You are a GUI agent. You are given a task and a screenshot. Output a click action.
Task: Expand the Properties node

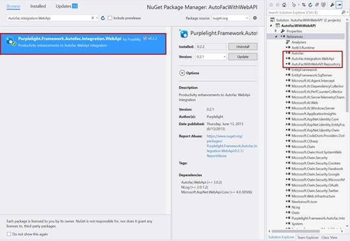[276, 31]
